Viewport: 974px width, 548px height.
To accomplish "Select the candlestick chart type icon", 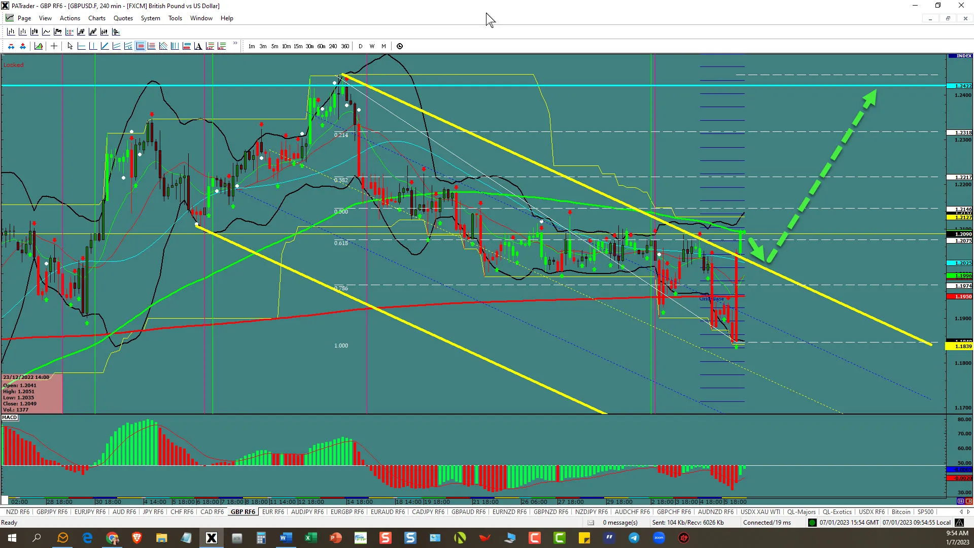I will [x=34, y=32].
